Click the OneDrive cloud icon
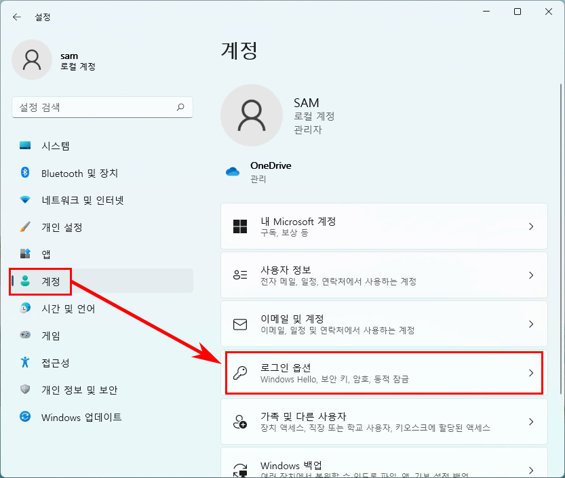 (233, 170)
